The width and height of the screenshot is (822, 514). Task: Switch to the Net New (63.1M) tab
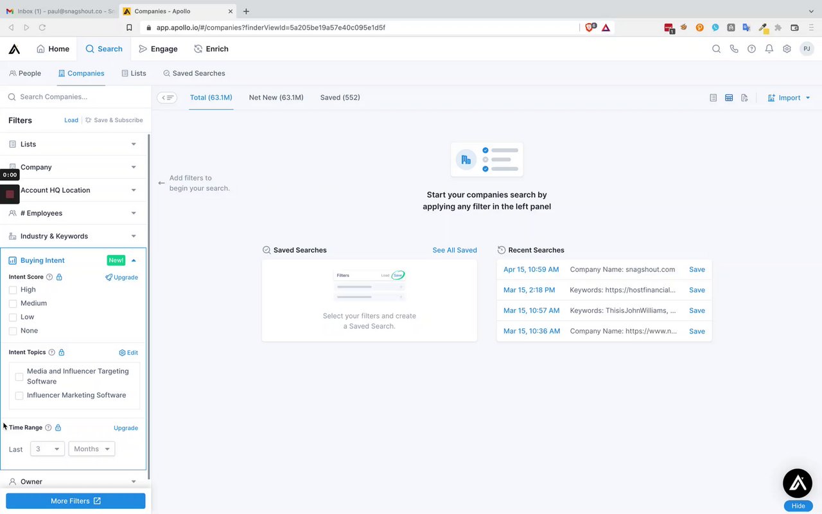coord(276,98)
